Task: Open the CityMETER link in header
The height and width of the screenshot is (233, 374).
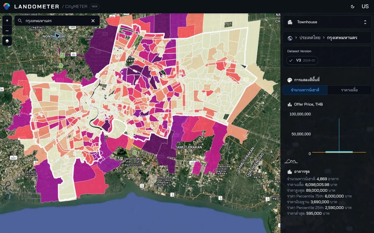Action: (76, 7)
